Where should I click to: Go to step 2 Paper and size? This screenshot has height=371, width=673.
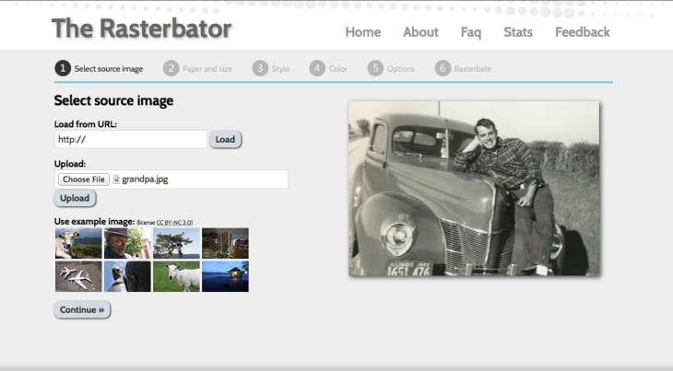point(197,68)
